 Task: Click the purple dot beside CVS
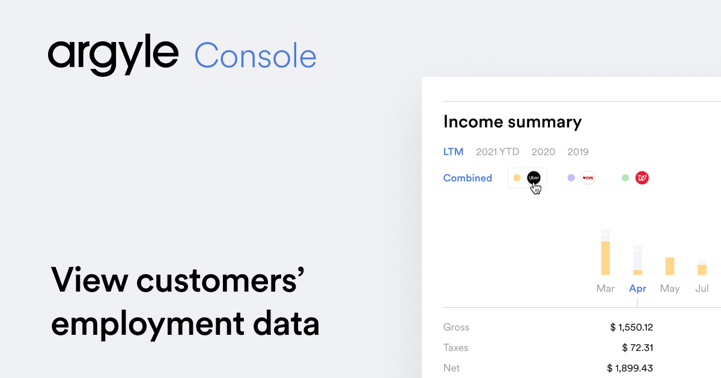click(571, 178)
